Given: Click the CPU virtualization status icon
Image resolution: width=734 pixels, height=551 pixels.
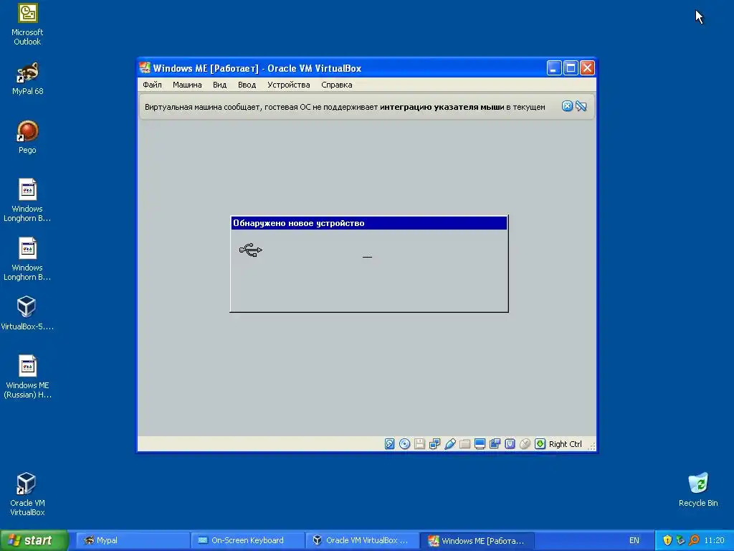Looking at the screenshot, I should pos(510,443).
